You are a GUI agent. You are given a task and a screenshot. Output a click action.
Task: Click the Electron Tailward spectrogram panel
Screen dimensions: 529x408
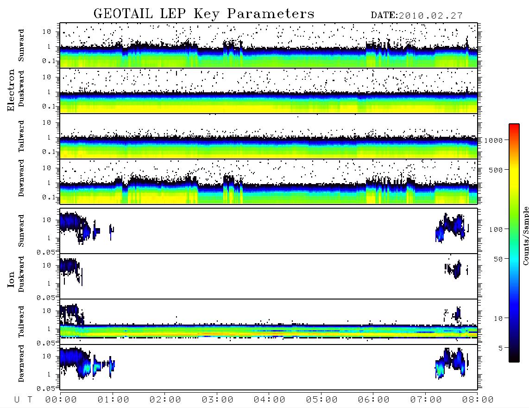click(x=269, y=136)
